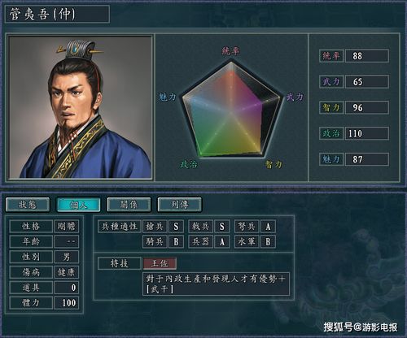Switch to the 狀態 tab
Image resolution: width=407 pixels, height=338 pixels.
tap(28, 205)
